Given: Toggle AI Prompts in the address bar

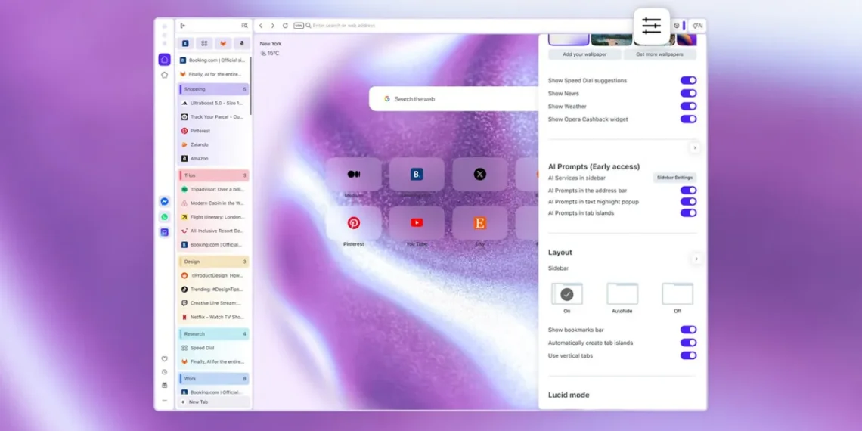Looking at the screenshot, I should (688, 191).
